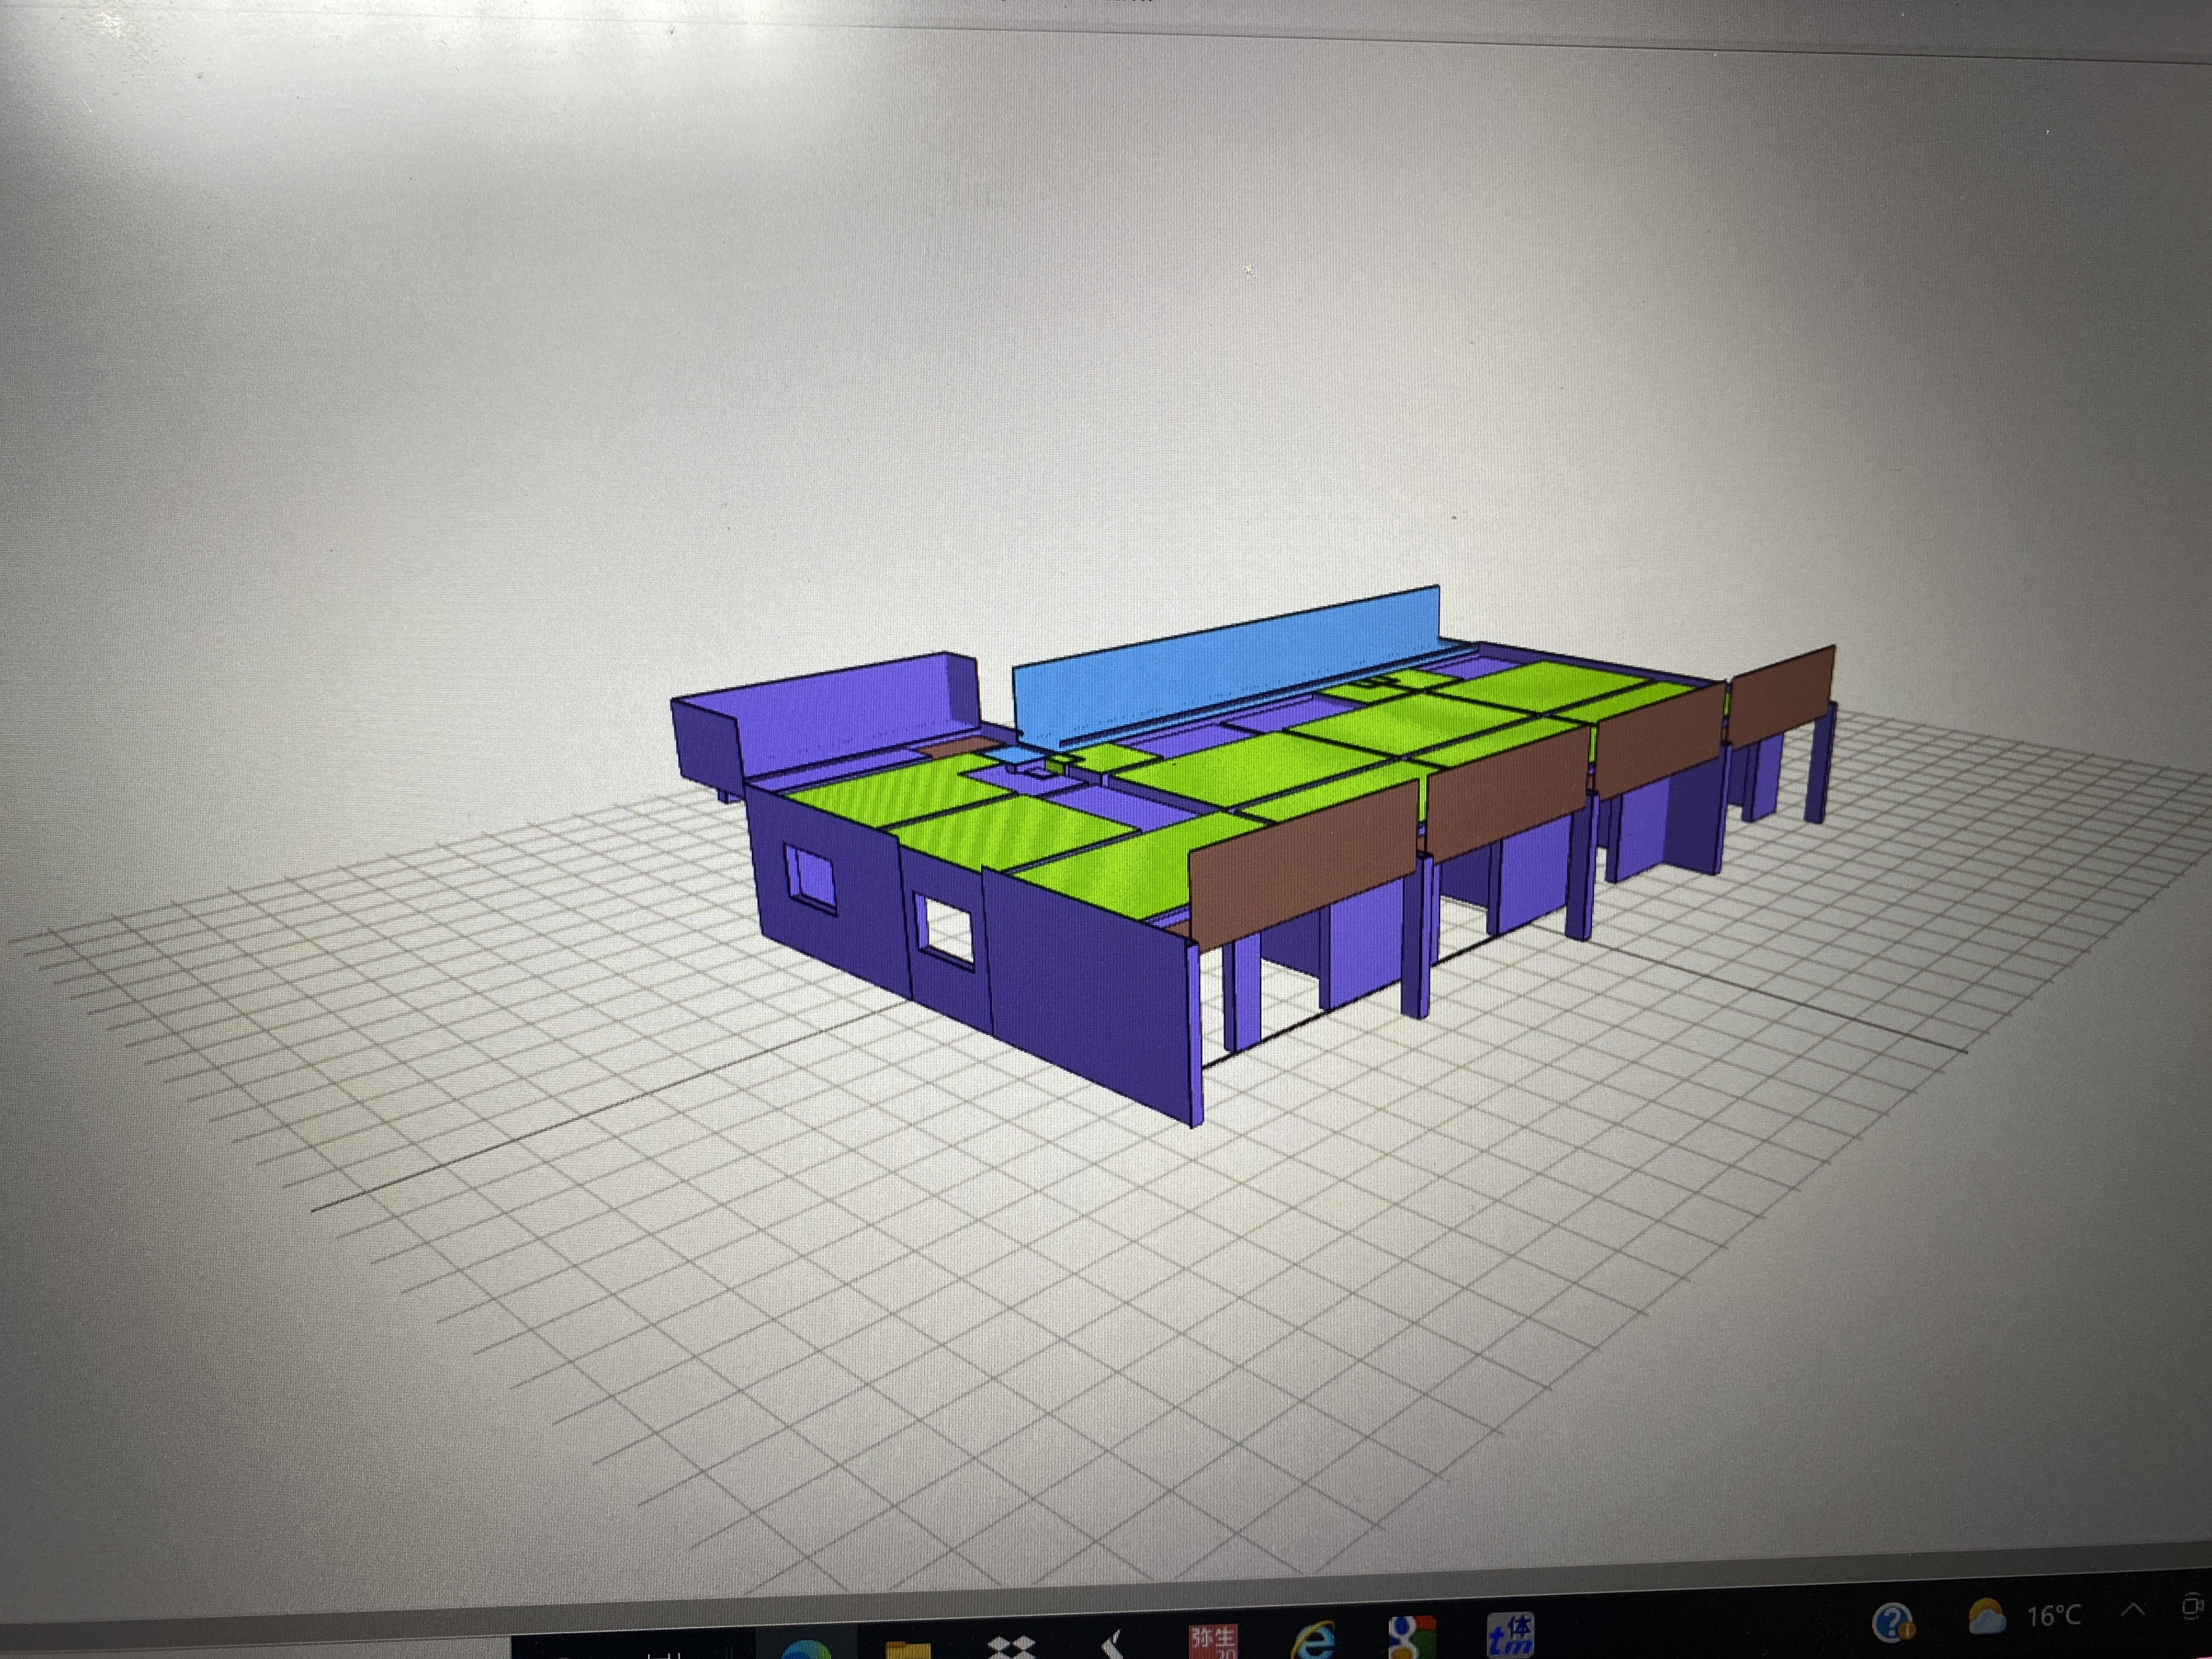Open the blue 'tm 体' taskbar application
This screenshot has width=2212, height=1659.
click(1511, 1634)
